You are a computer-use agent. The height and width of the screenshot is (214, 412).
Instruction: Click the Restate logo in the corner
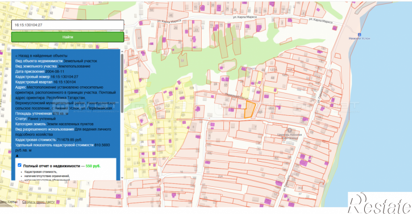click(x=380, y=203)
